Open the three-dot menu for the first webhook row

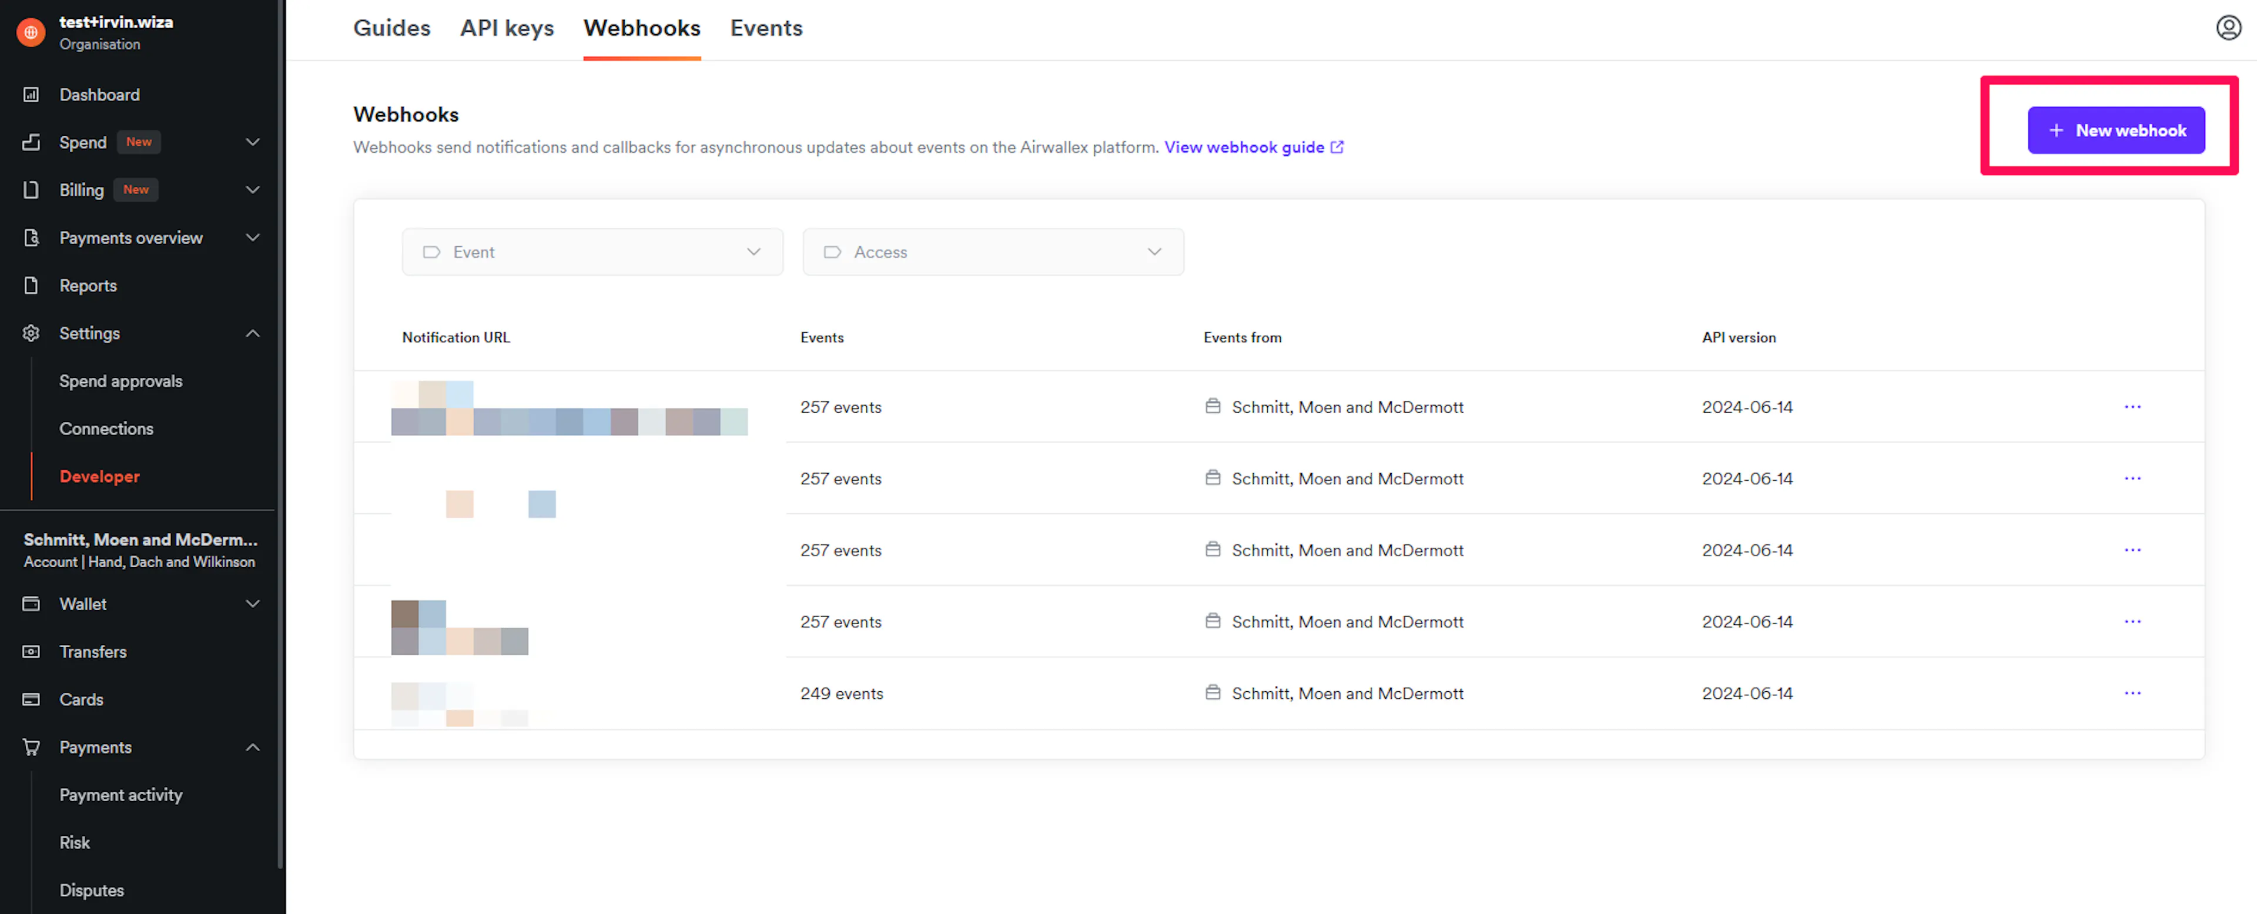click(x=2132, y=407)
